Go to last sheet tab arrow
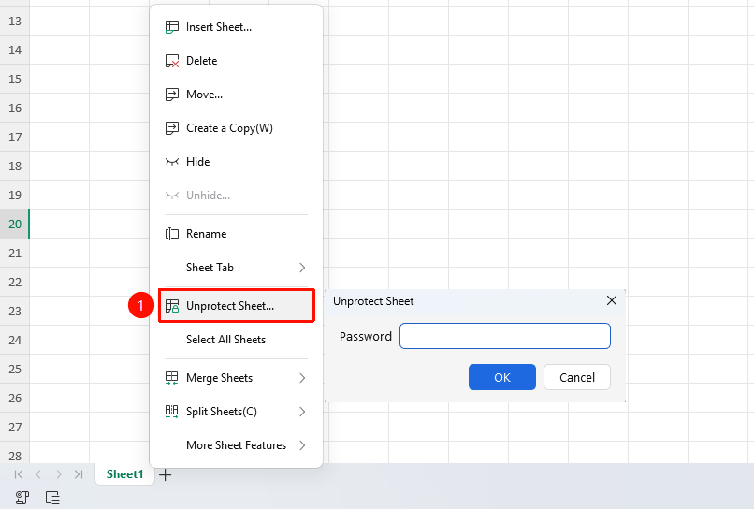Image resolution: width=754 pixels, height=509 pixels. pos(79,474)
